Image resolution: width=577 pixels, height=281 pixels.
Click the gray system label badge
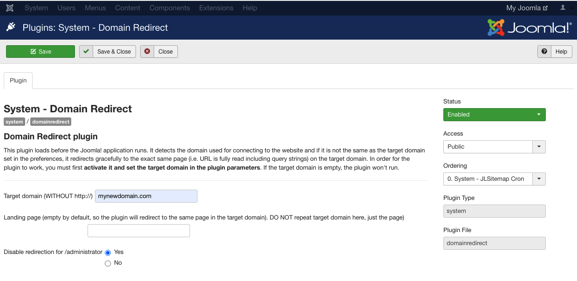point(14,122)
